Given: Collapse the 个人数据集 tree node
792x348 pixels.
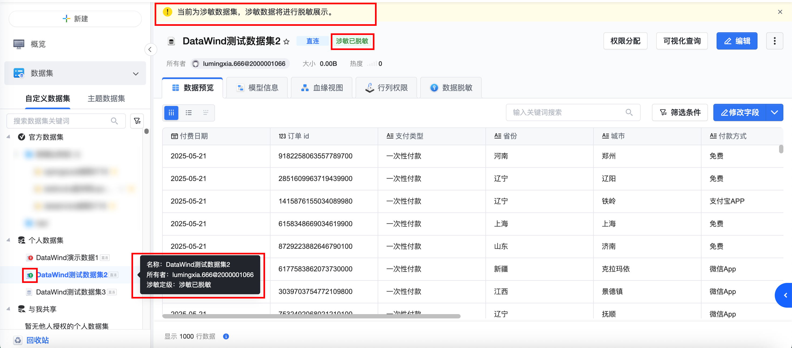Looking at the screenshot, I should tap(8, 240).
